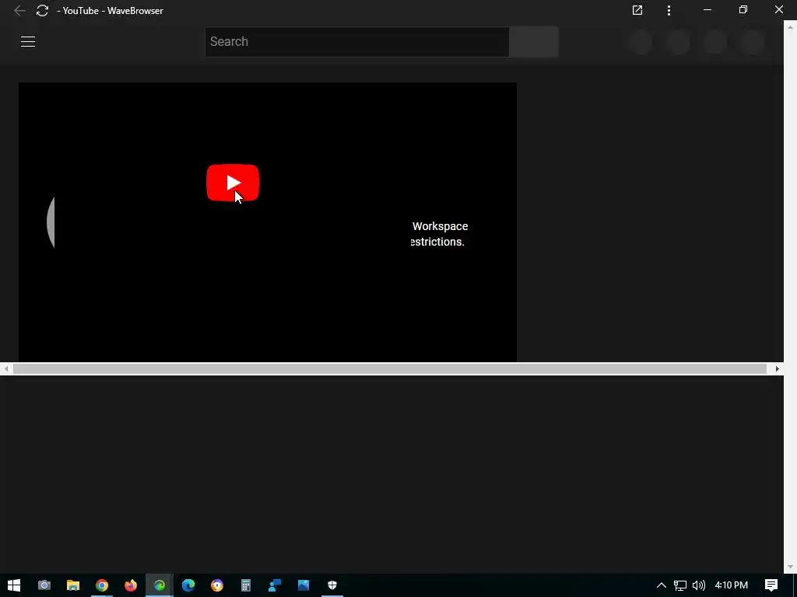Open network status tray icon
Screen dimensions: 797x597
[680, 585]
